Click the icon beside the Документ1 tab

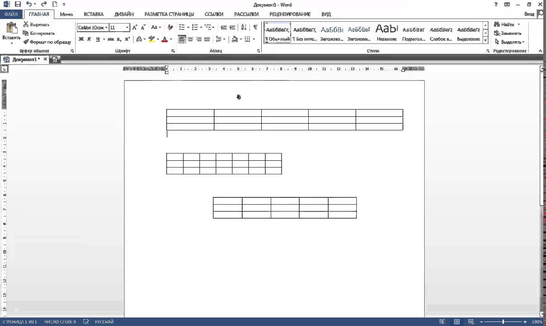[x=55, y=59]
